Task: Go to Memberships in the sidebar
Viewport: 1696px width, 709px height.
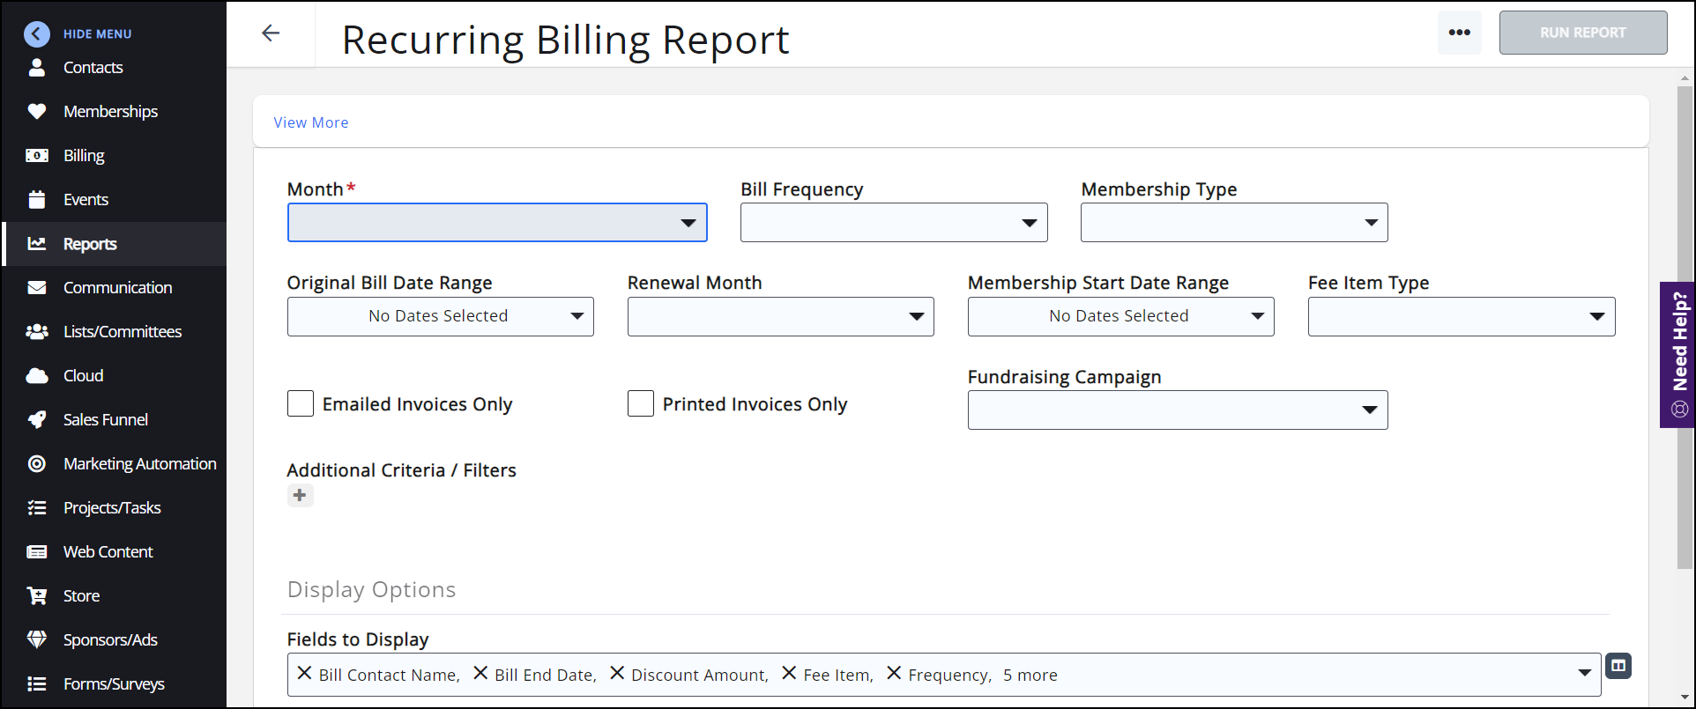Action: [110, 112]
